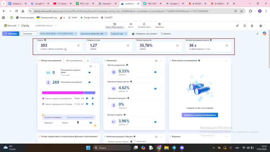270x152 pixels.
Task: Open the help icon in Clarity header
Action: (x=245, y=26)
